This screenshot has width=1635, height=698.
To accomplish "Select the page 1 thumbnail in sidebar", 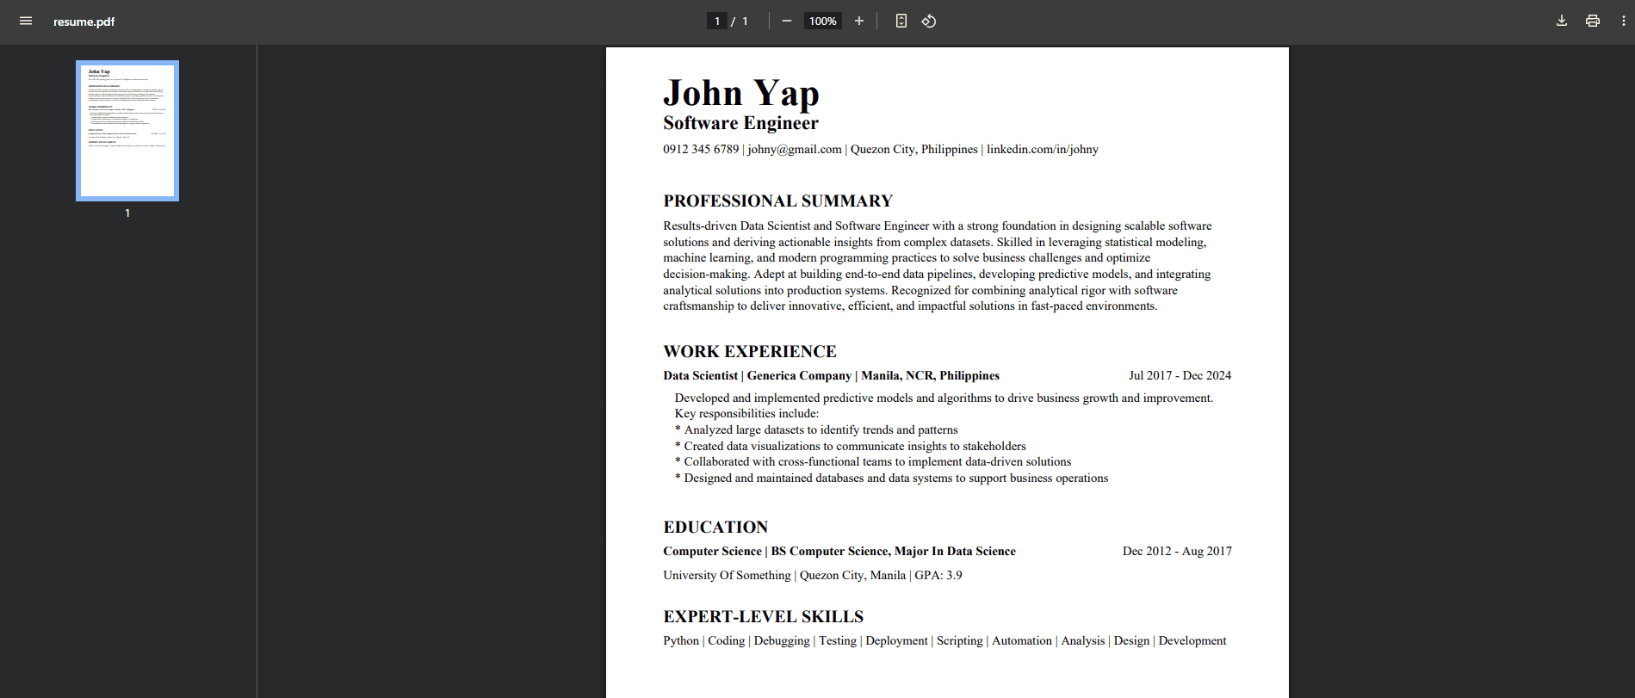I will click(127, 131).
